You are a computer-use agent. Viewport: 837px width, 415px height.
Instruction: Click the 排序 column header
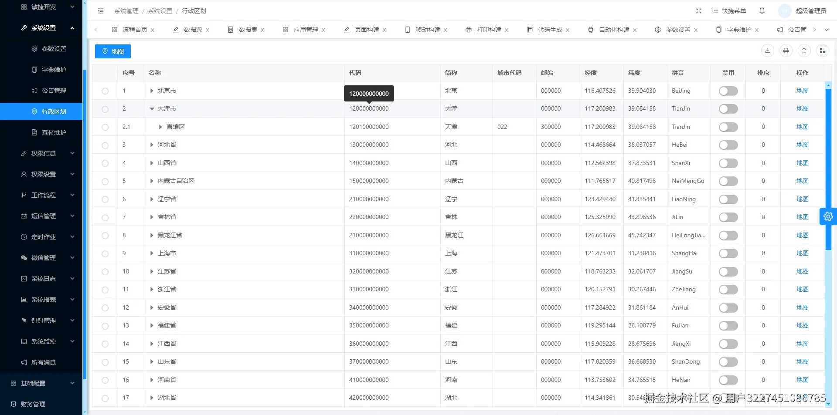763,73
